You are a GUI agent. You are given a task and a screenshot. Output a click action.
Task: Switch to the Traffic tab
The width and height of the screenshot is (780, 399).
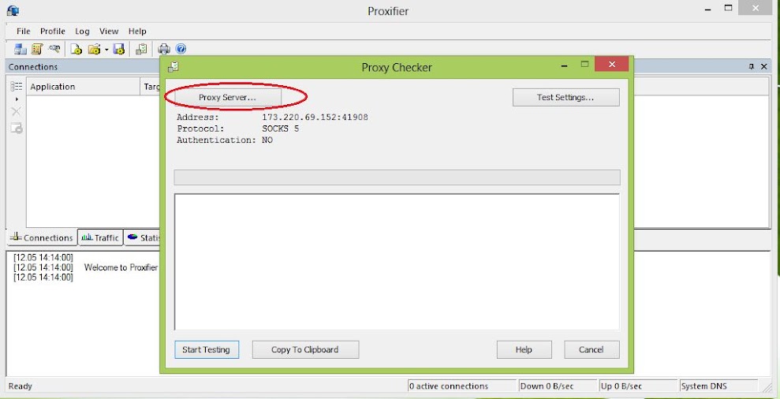100,238
